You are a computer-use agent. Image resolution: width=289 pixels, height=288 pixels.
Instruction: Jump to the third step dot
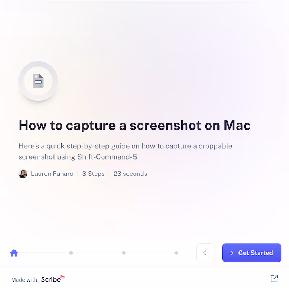click(176, 253)
